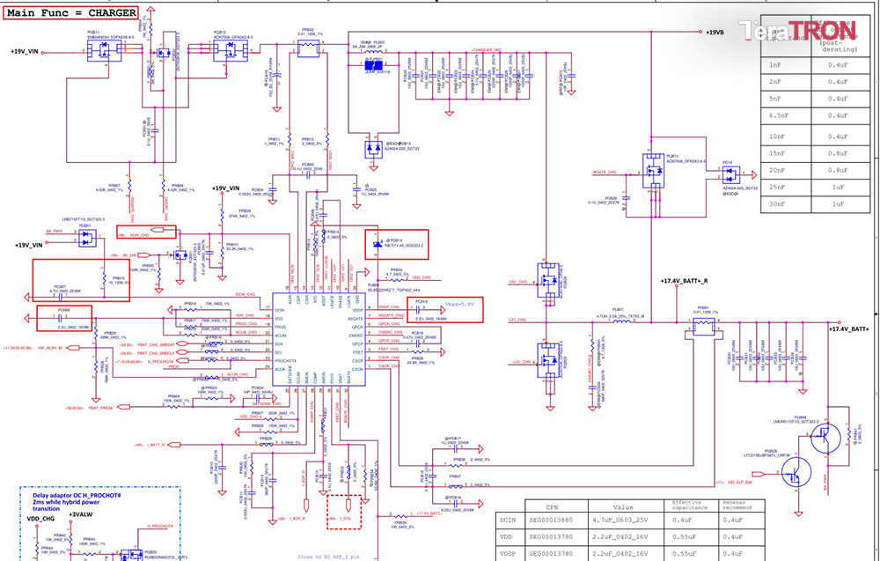
Task: Click the "Delay adaptor OC H_PROCHOT#" note
Action: coord(77,496)
